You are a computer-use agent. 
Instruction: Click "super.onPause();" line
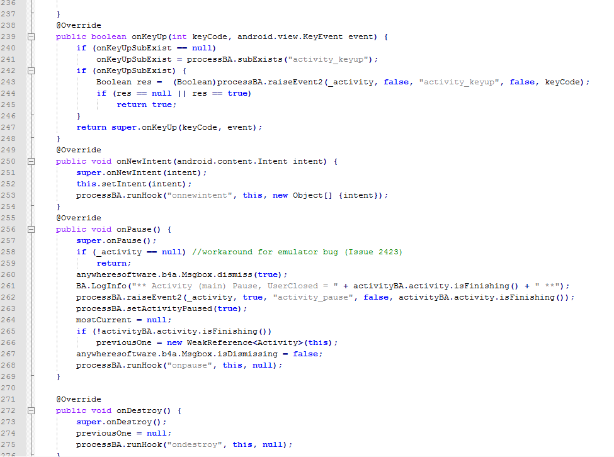tap(116, 240)
